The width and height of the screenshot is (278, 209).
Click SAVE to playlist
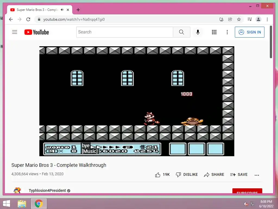pos(239,175)
